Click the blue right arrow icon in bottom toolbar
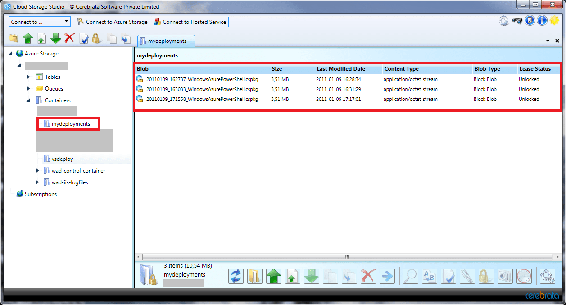Screen dimensions: 566x305 point(387,276)
